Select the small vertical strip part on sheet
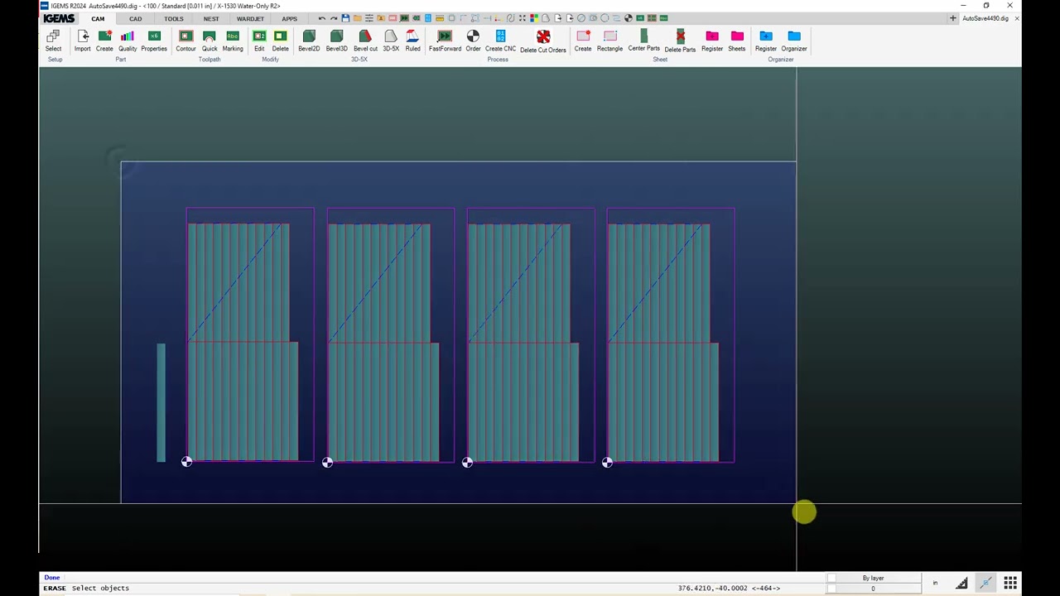 (161, 402)
